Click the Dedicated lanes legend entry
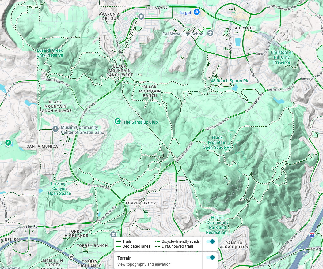Image resolution: width=323 pixels, height=269 pixels. (133, 246)
